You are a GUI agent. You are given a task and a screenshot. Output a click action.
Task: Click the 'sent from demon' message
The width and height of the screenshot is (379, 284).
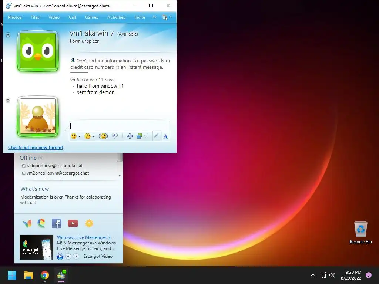pos(96,92)
